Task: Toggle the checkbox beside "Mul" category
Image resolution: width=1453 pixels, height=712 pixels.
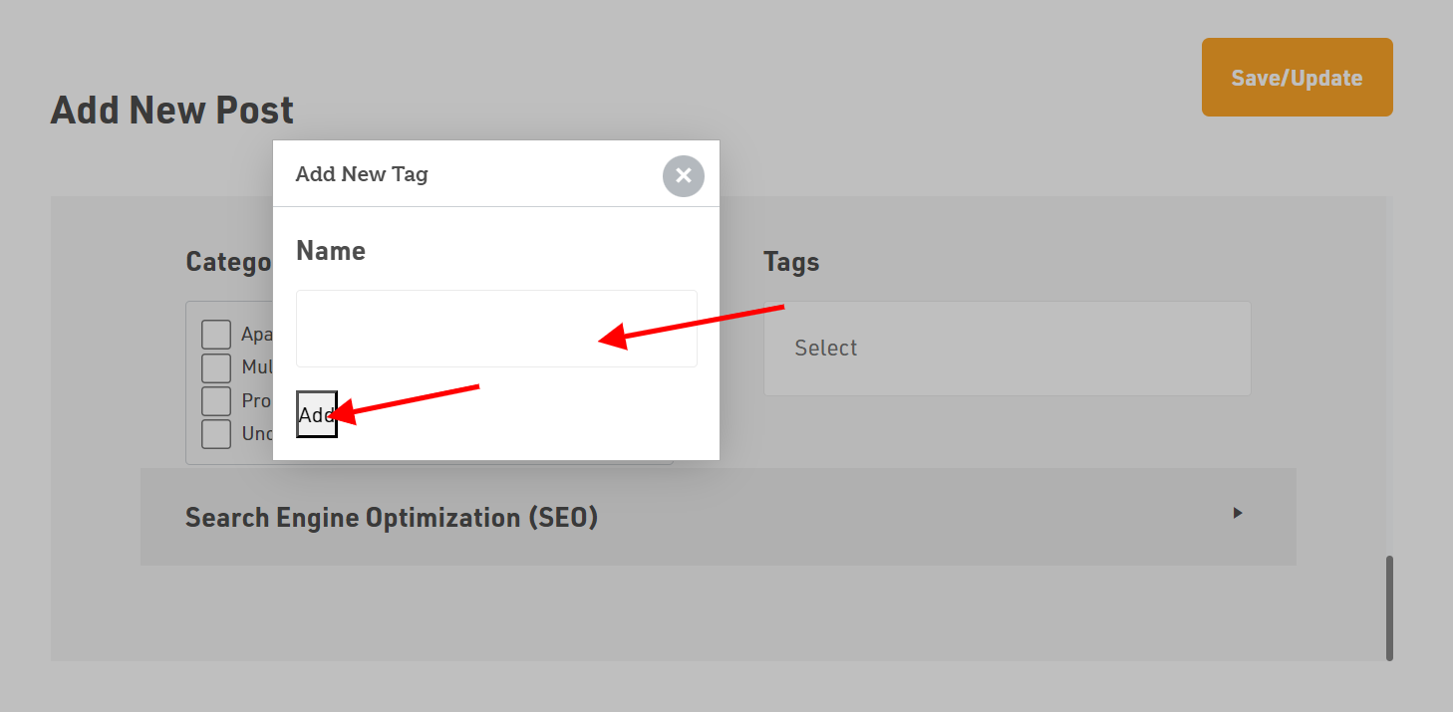Action: [x=216, y=367]
